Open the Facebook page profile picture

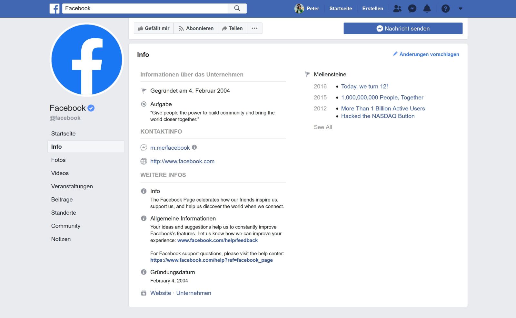(87, 60)
